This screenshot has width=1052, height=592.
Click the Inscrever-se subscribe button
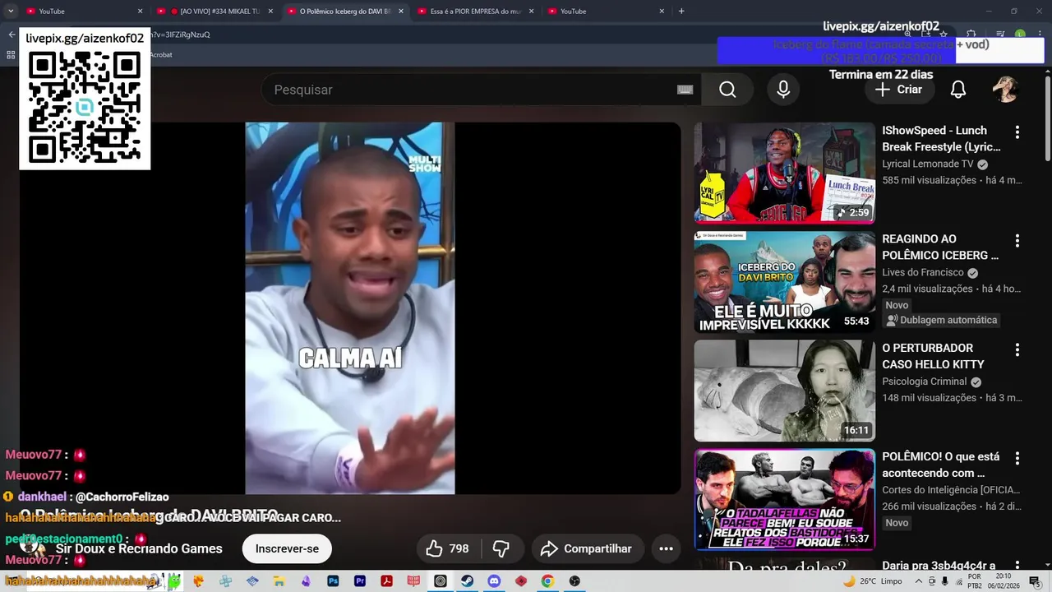point(287,548)
